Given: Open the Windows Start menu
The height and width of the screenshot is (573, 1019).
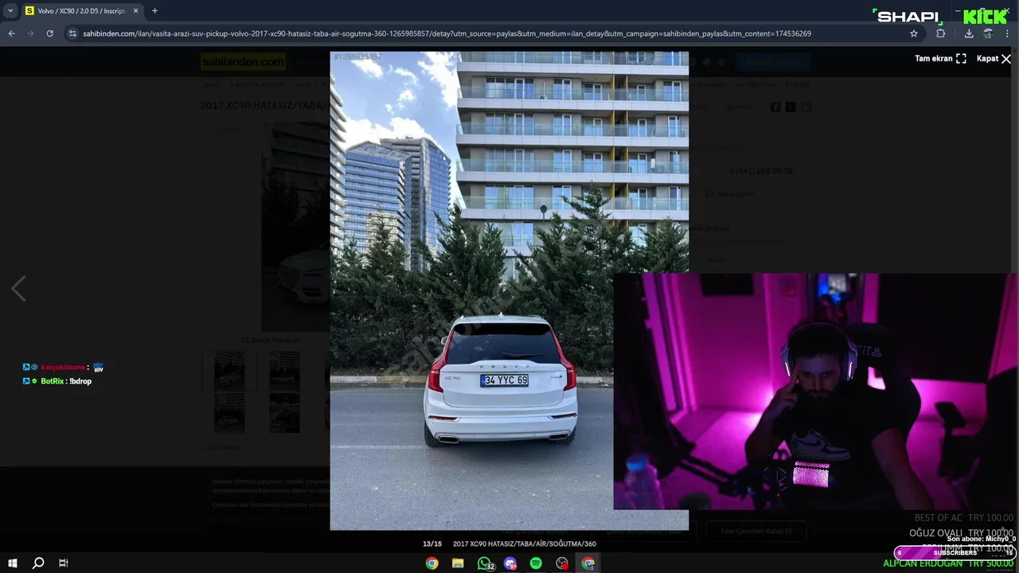Looking at the screenshot, I should pos(13,563).
